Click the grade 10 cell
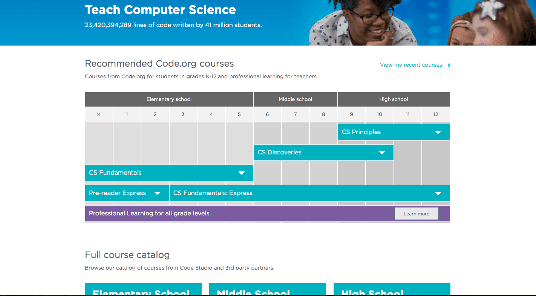Image resolution: width=536 pixels, height=296 pixels. pyautogui.click(x=380, y=114)
